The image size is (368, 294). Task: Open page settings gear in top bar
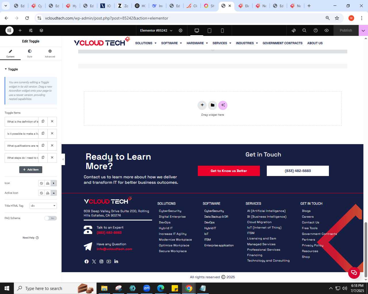click(181, 30)
